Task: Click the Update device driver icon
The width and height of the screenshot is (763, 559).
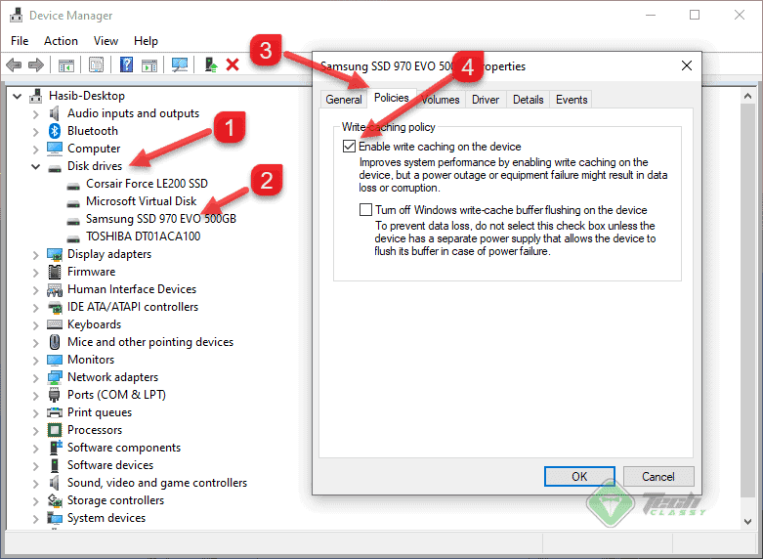Action: 210,64
